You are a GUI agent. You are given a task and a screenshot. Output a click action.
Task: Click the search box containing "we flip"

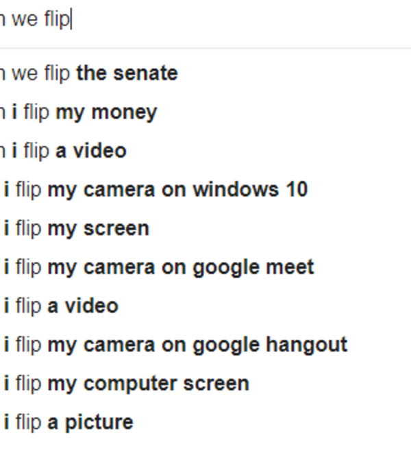(206, 19)
